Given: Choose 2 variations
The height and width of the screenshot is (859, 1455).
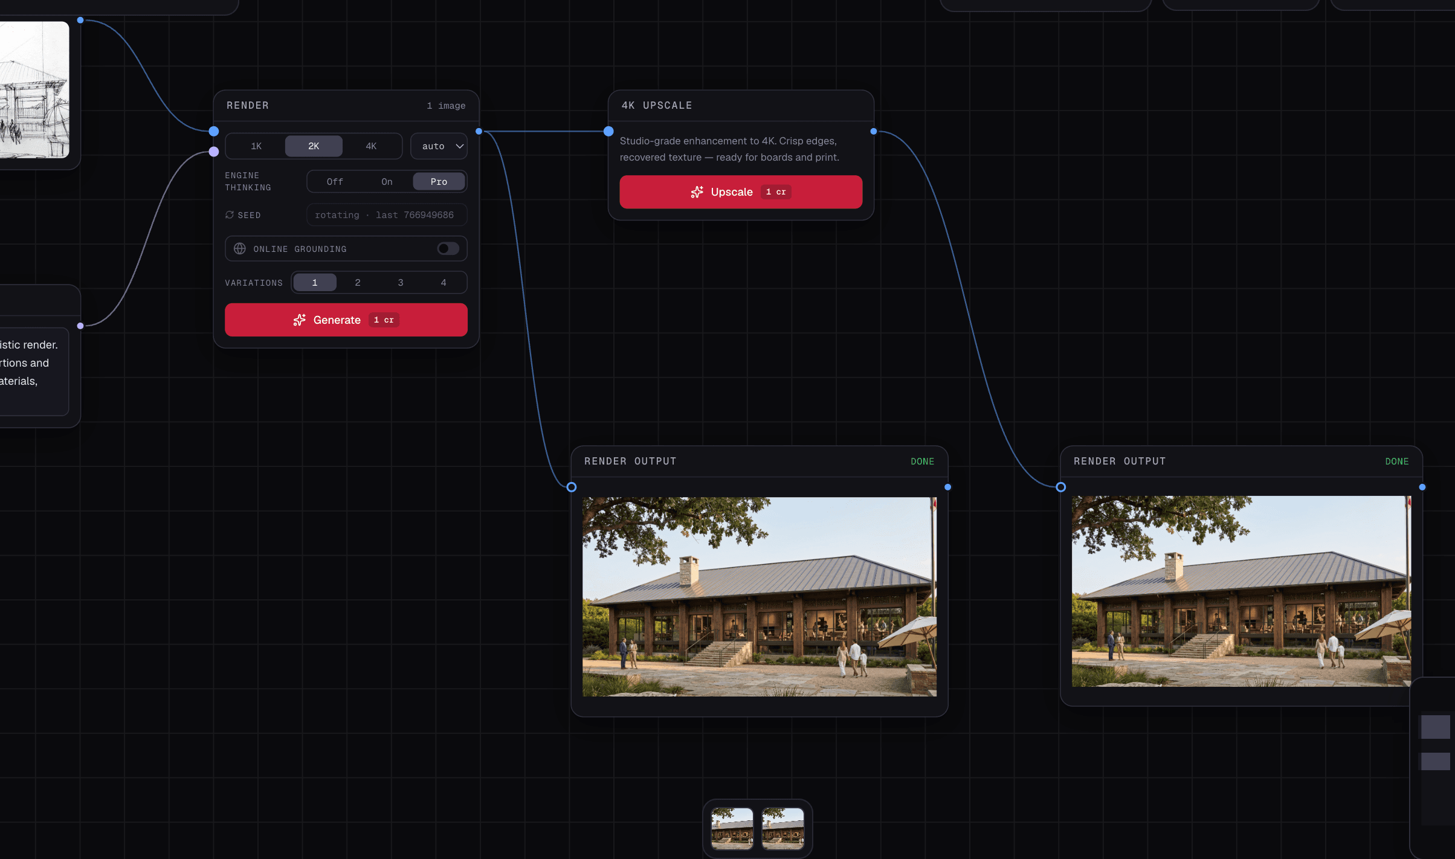Looking at the screenshot, I should (x=358, y=283).
